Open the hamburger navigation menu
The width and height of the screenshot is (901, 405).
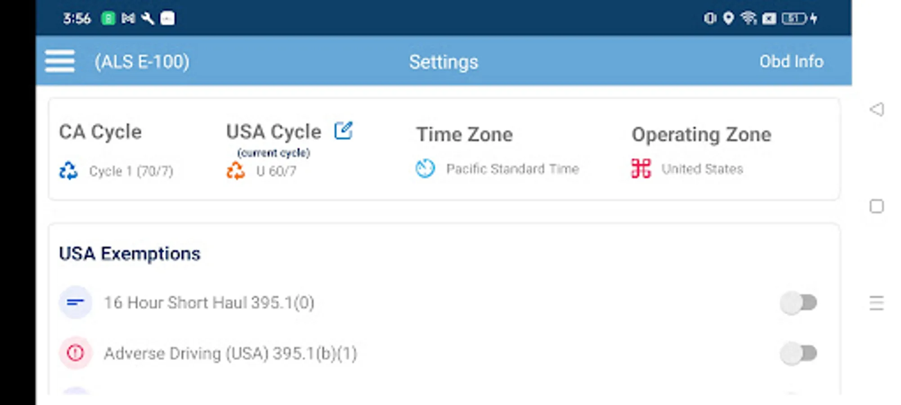pos(60,61)
